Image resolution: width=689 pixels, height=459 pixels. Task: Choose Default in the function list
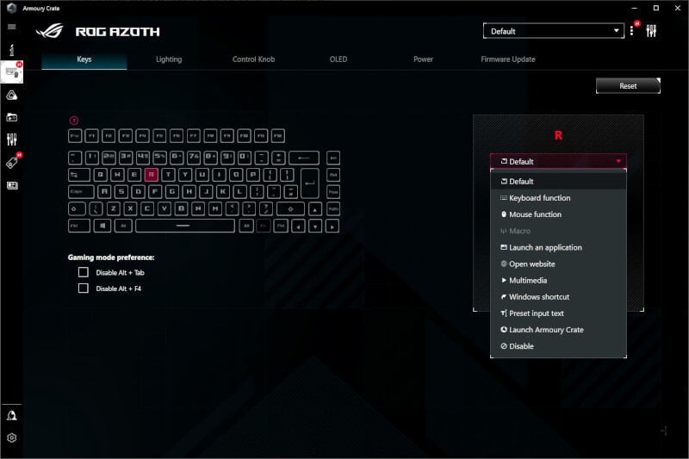[x=558, y=182]
